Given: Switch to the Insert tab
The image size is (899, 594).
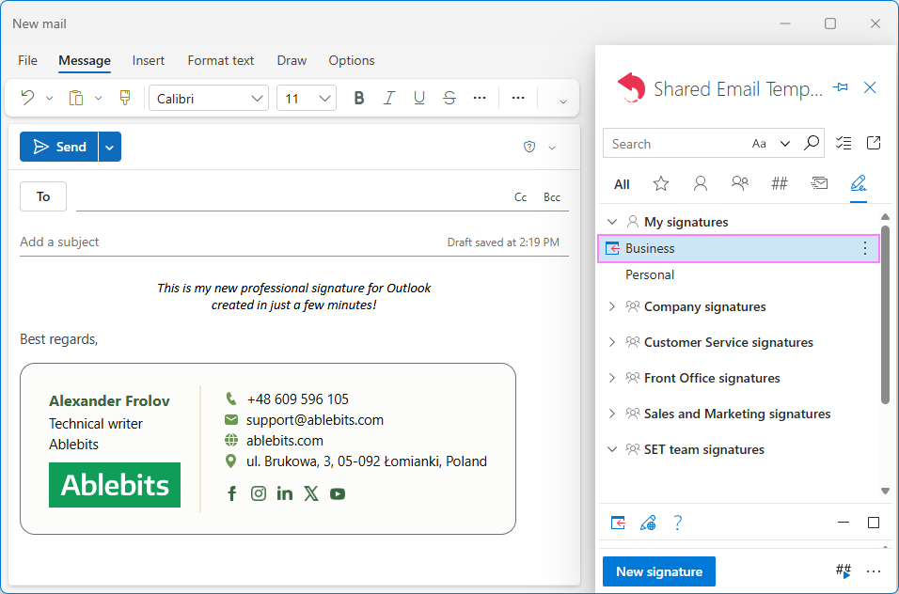Looking at the screenshot, I should (148, 60).
